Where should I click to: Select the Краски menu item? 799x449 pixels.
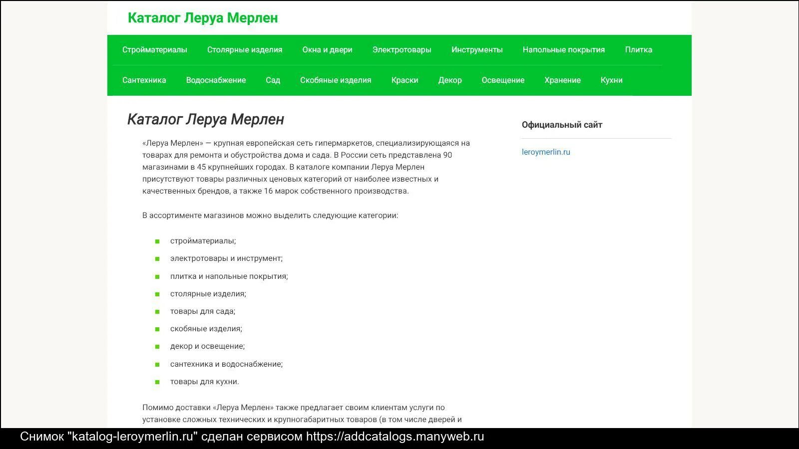pos(405,80)
